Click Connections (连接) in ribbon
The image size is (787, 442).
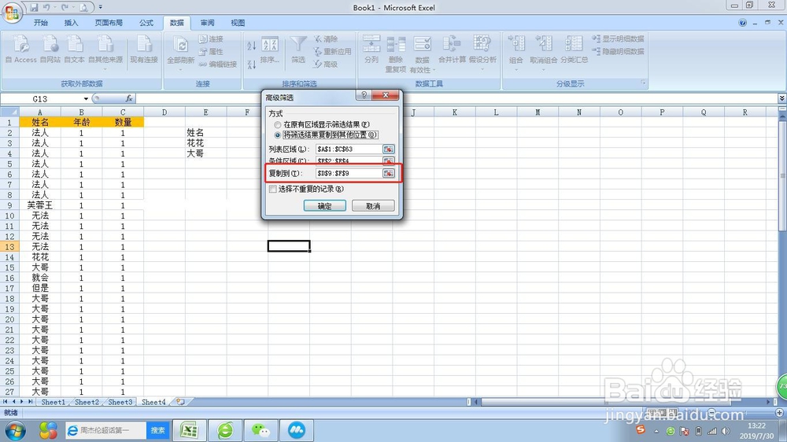click(211, 39)
